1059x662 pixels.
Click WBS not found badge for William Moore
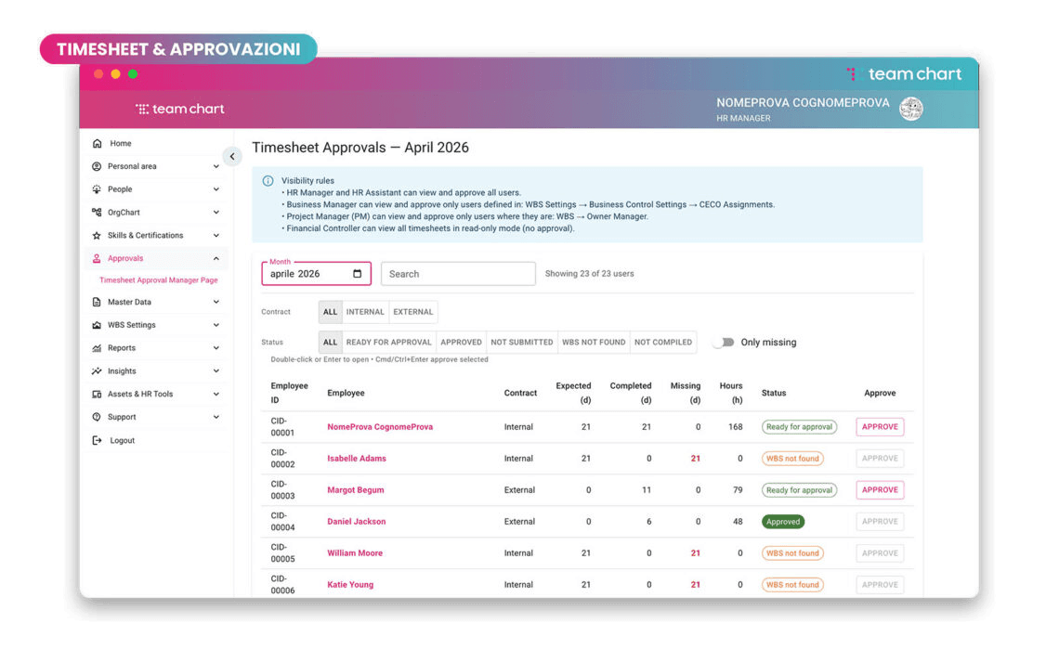click(792, 553)
